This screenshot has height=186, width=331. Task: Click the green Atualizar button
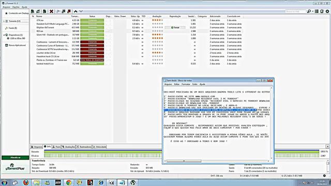pyautogui.click(x=16, y=158)
